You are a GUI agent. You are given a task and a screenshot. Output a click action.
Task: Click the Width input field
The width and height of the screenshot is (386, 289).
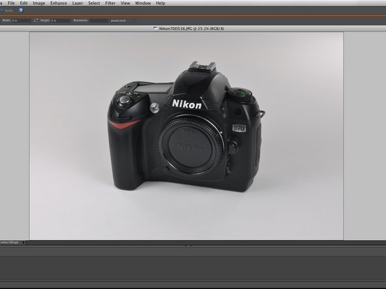tap(22, 21)
